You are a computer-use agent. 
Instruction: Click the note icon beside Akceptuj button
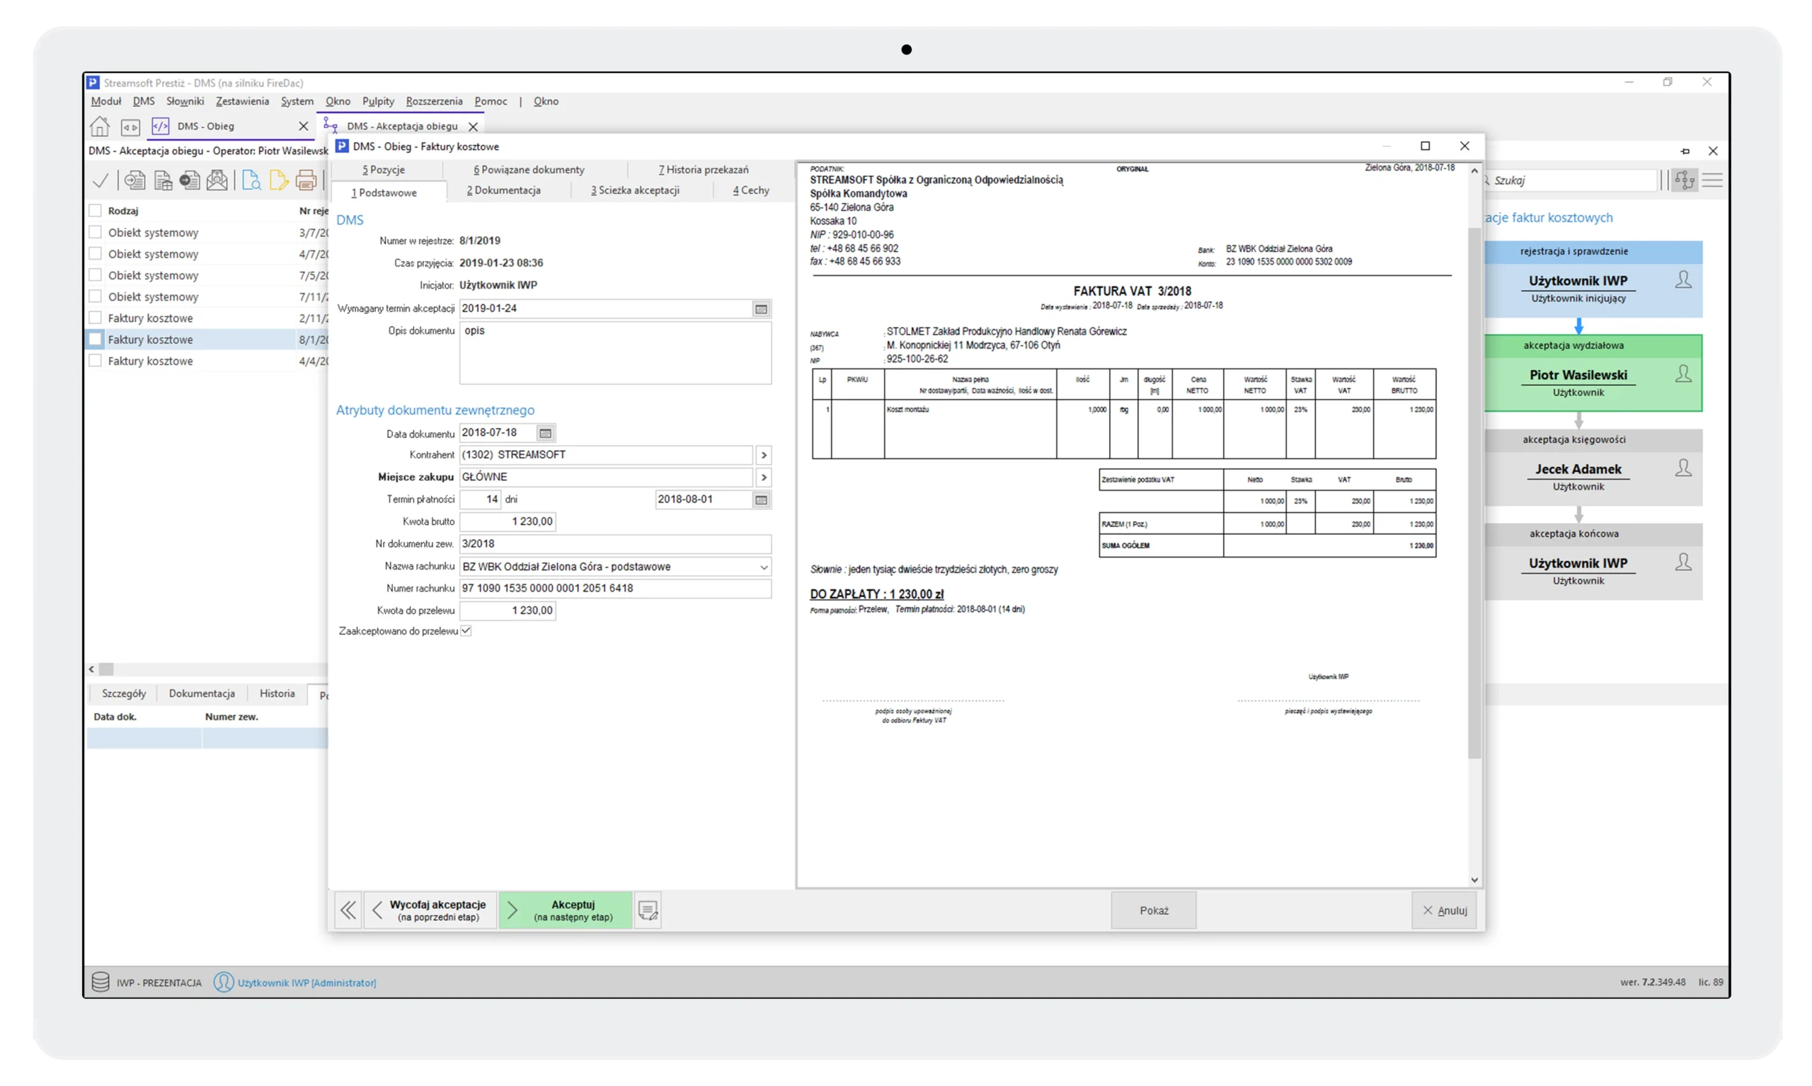coord(648,911)
